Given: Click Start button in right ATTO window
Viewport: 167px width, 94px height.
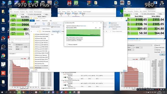Looking at the screenshot, I should pos(162,55).
